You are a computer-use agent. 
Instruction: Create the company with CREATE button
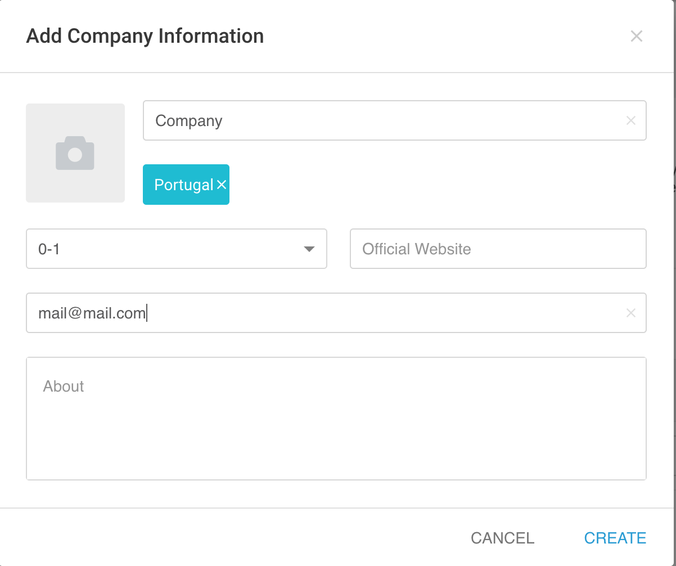(x=615, y=538)
